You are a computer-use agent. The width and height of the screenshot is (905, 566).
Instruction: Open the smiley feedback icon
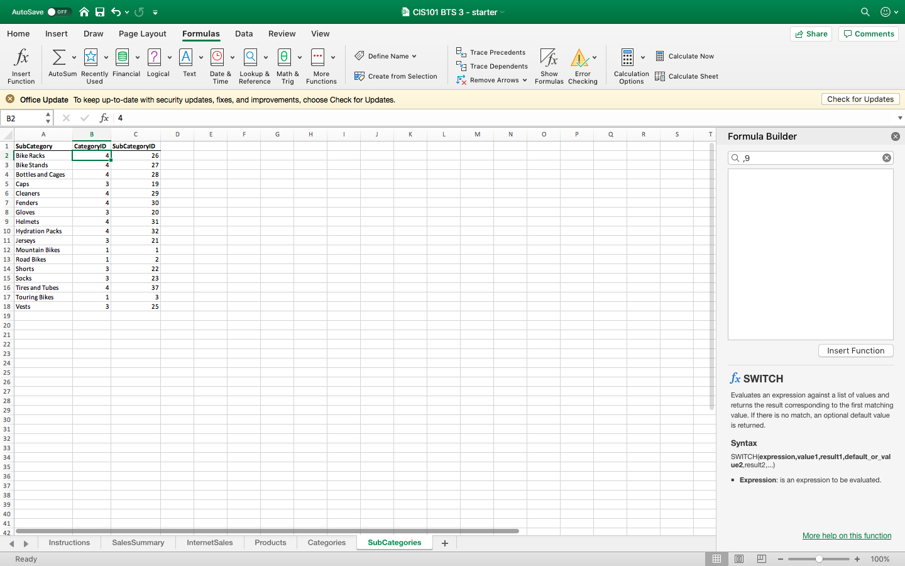click(886, 12)
